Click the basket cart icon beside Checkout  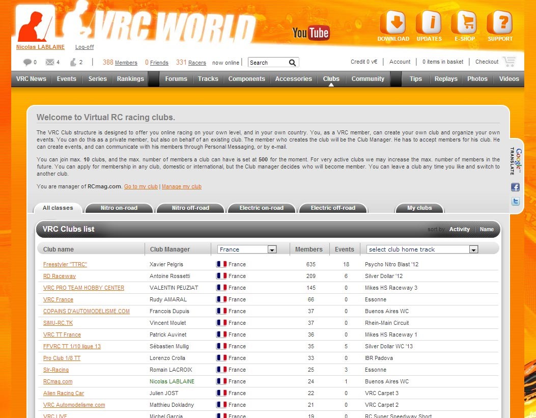point(509,62)
